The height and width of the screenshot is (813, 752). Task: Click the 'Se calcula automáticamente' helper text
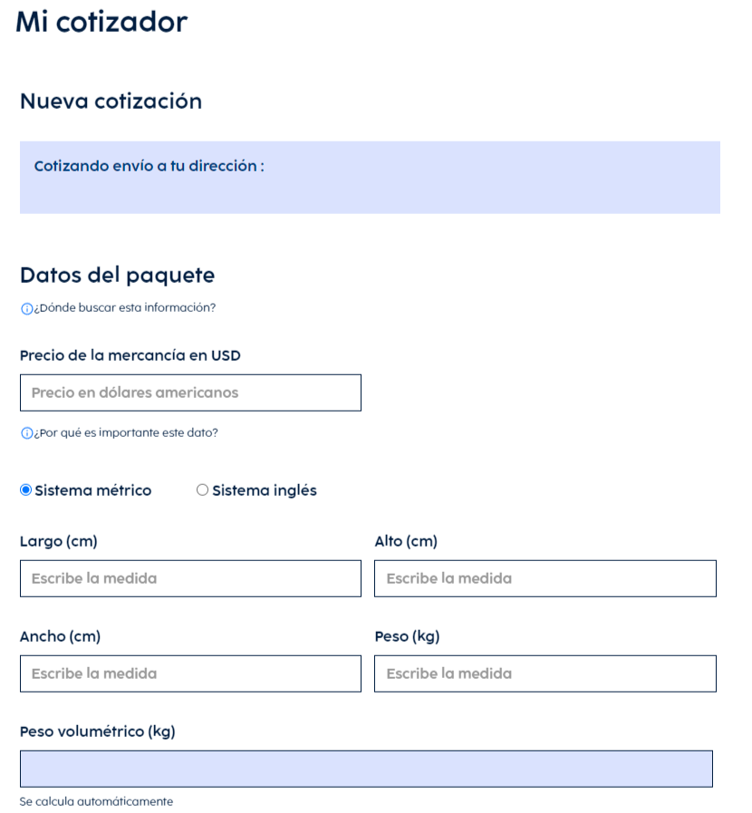96,801
